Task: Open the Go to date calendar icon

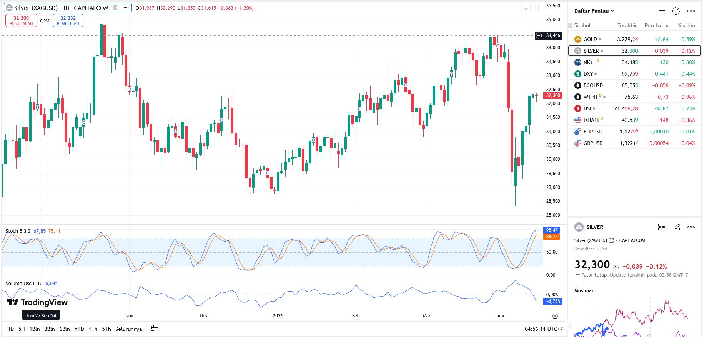Action: [x=155, y=329]
